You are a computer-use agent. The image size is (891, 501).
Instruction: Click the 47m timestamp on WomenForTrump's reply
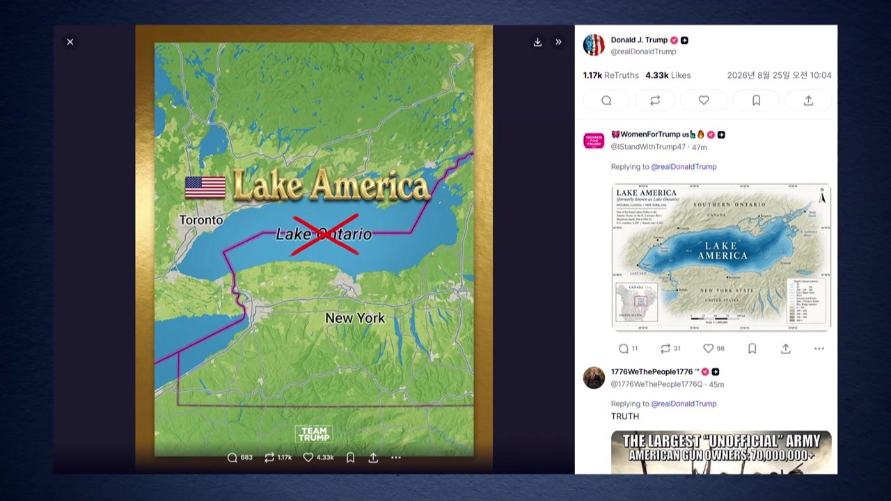(x=700, y=147)
